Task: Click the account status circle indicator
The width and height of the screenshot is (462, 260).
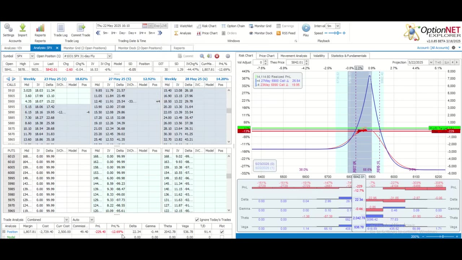Action: [453, 48]
